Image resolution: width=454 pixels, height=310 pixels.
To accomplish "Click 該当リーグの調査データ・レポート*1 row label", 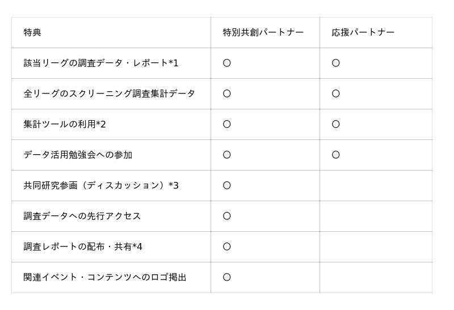I will coord(101,63).
